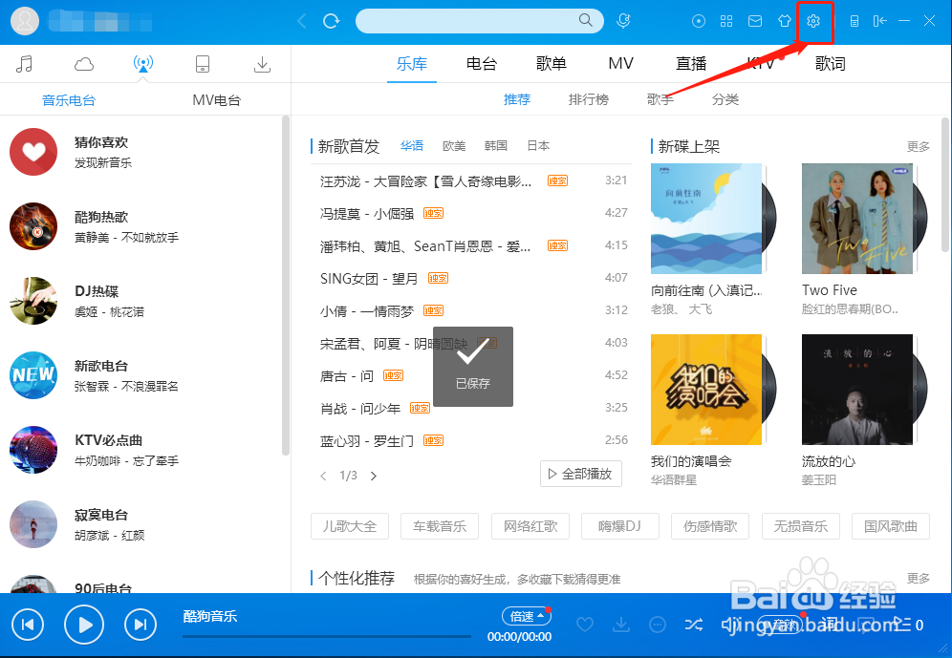The image size is (952, 658).
Task: Open the 儿歌大全 tag
Action: click(x=350, y=526)
